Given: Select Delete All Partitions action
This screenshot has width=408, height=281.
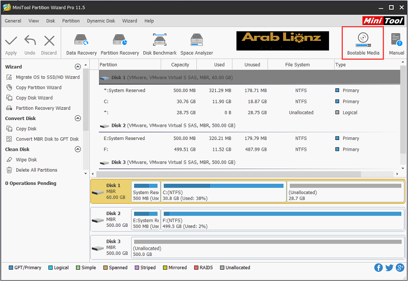Looking at the screenshot, I should [36, 170].
